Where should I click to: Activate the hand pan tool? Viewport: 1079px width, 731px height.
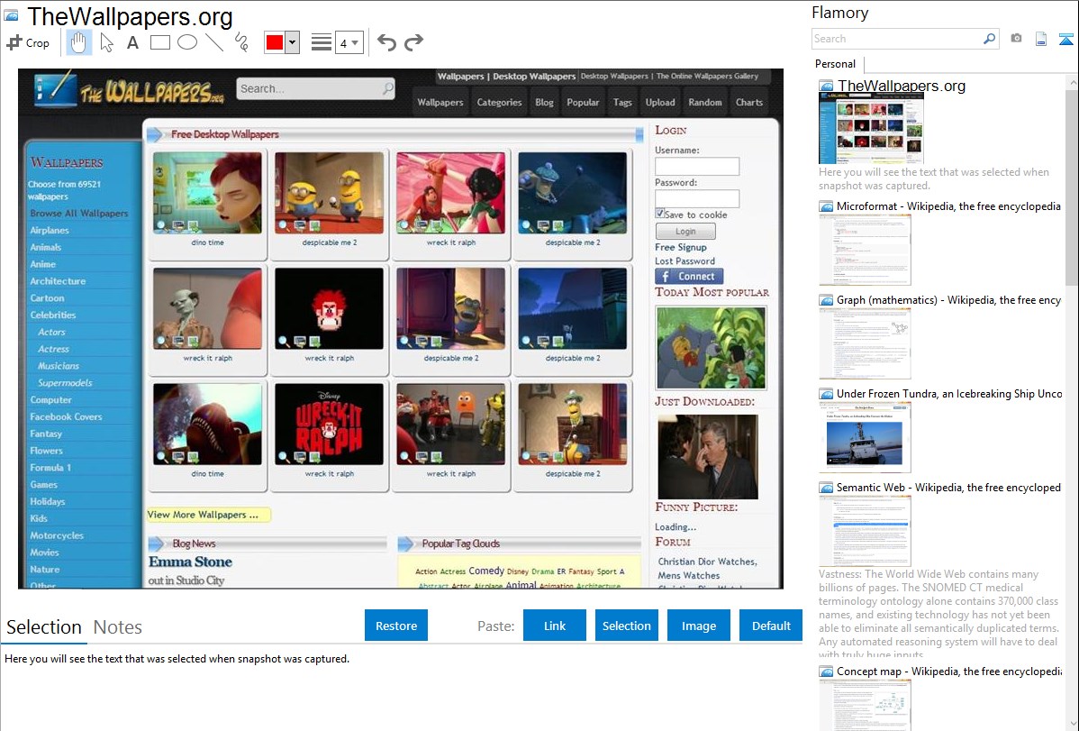pos(78,42)
